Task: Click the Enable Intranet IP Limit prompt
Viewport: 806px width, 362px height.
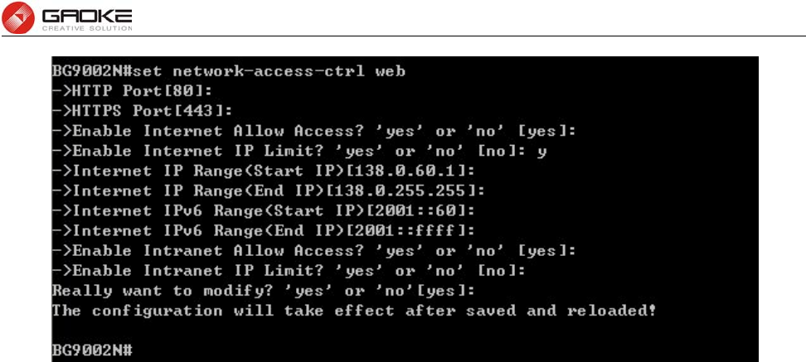Action: pyautogui.click(x=289, y=271)
